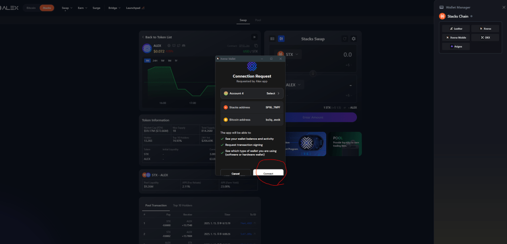Click the swap direction arrow between tokens
The height and width of the screenshot is (244, 507).
coord(312,73)
